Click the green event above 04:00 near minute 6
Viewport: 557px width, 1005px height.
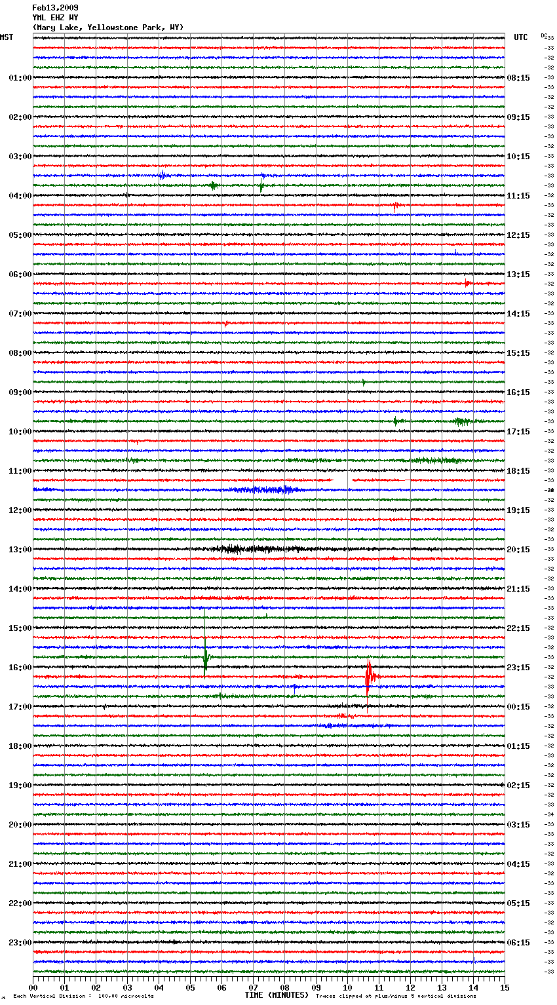point(213,185)
